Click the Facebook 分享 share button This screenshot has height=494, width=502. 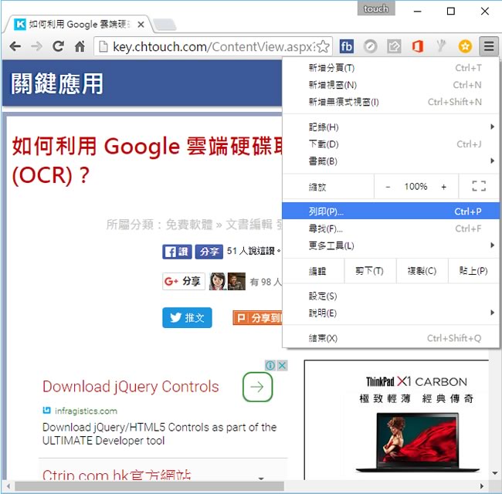click(x=209, y=252)
